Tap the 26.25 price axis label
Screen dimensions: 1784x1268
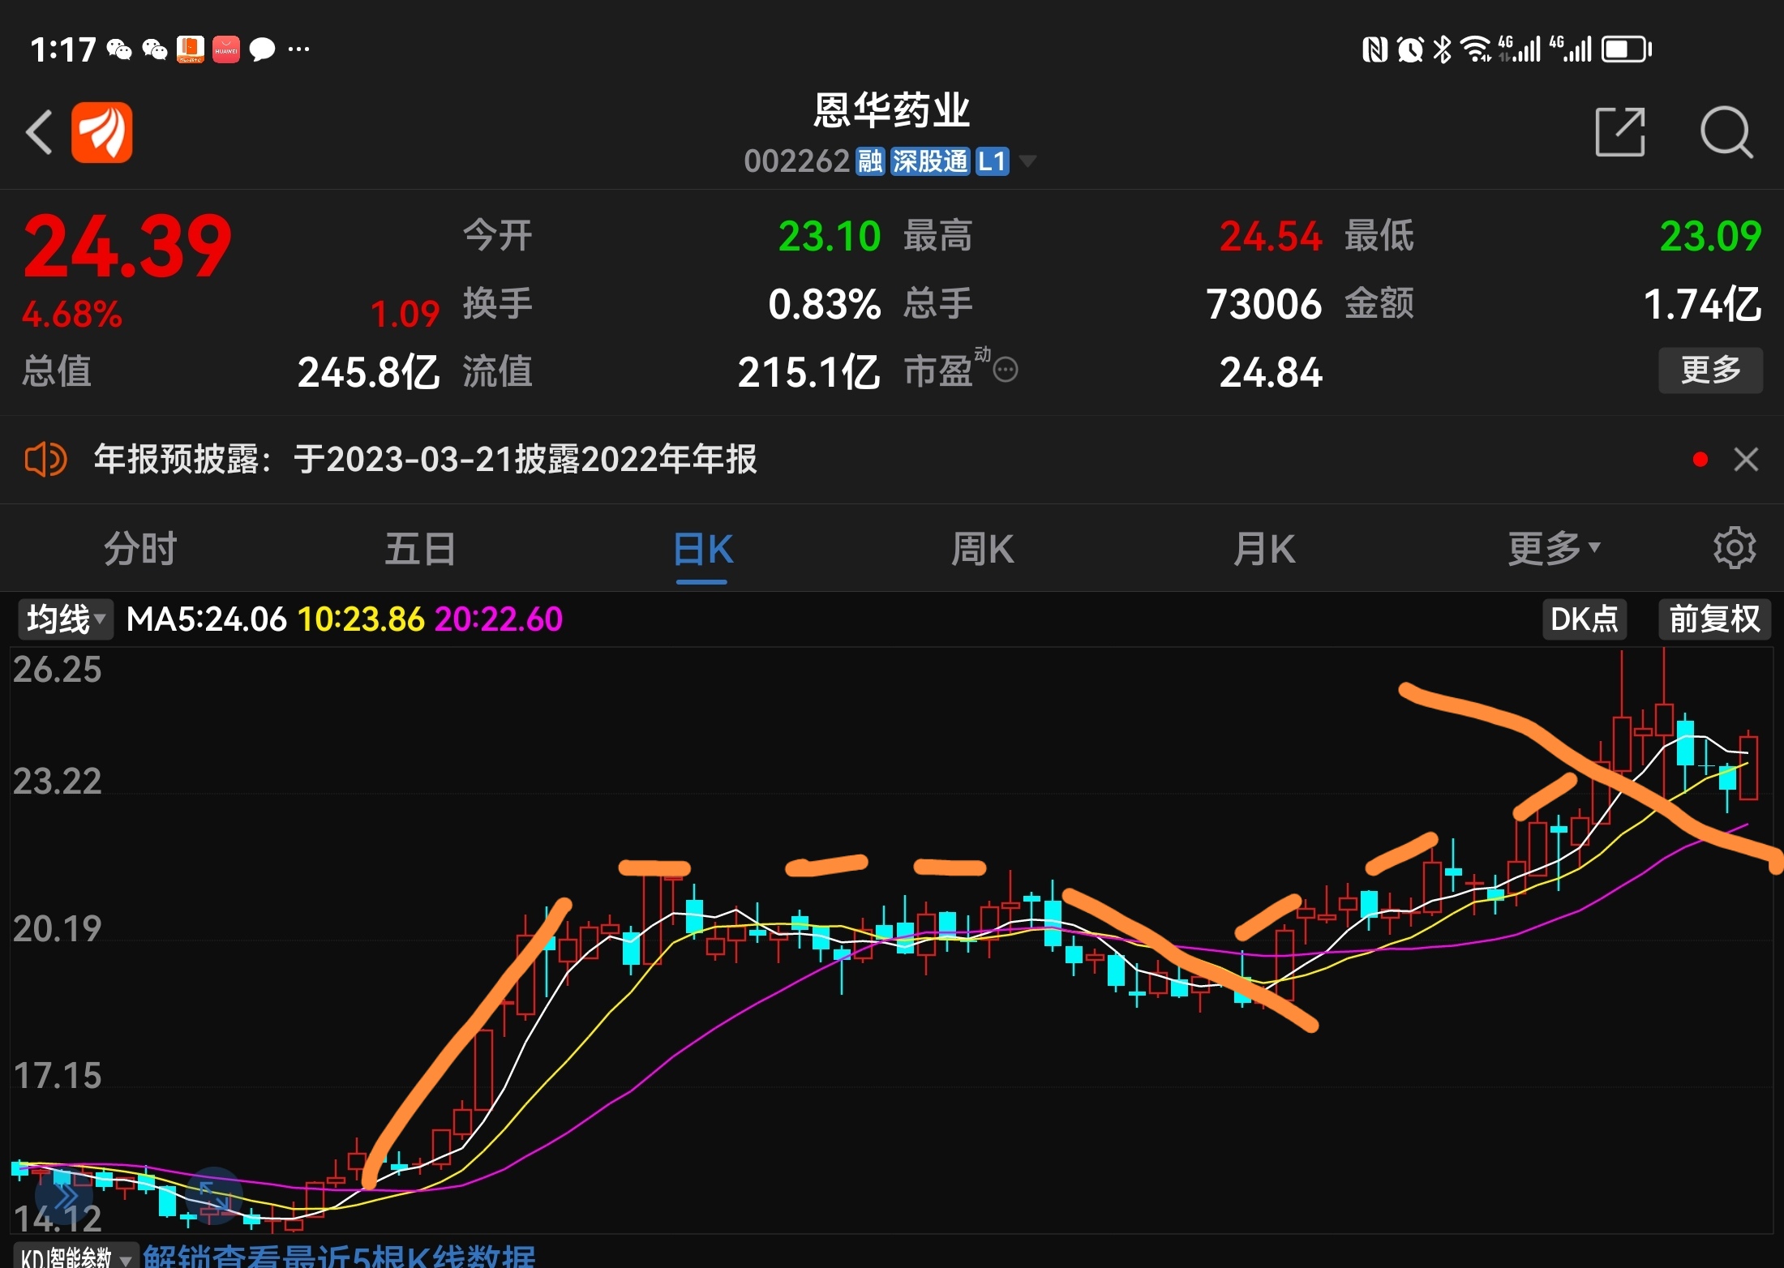coord(57,670)
